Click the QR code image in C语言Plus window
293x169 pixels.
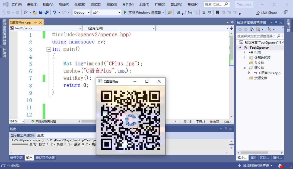point(130,120)
